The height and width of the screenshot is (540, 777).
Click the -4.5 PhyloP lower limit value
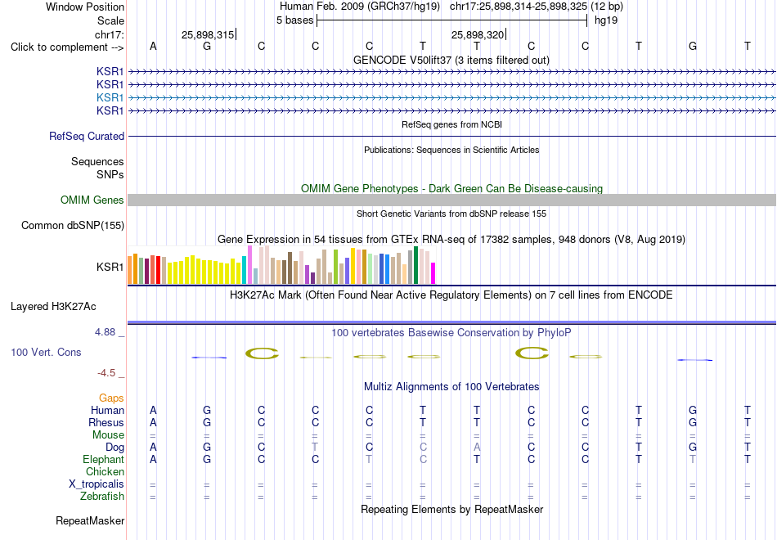[x=106, y=373]
